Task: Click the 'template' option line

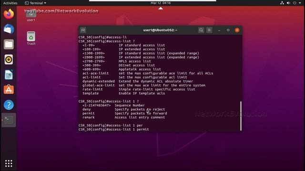Action: [124, 93]
